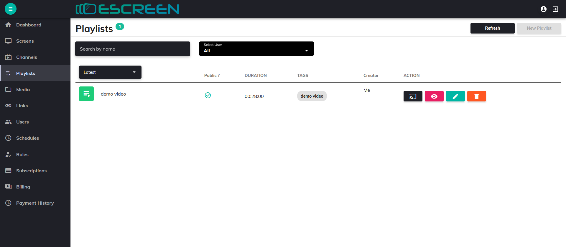Viewport: 566px width, 247px height.
Task: Toggle the Public checkmark for demo video
Action: pyautogui.click(x=208, y=95)
